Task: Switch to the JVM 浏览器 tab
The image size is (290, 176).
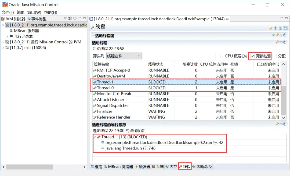Action: (x=13, y=19)
